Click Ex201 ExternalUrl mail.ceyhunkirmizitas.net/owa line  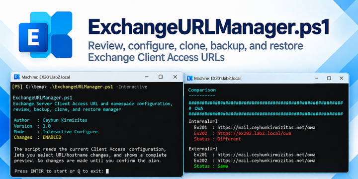pyautogui.click(x=255, y=155)
